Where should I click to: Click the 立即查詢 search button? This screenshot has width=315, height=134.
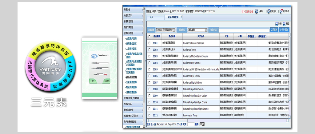[273, 30]
